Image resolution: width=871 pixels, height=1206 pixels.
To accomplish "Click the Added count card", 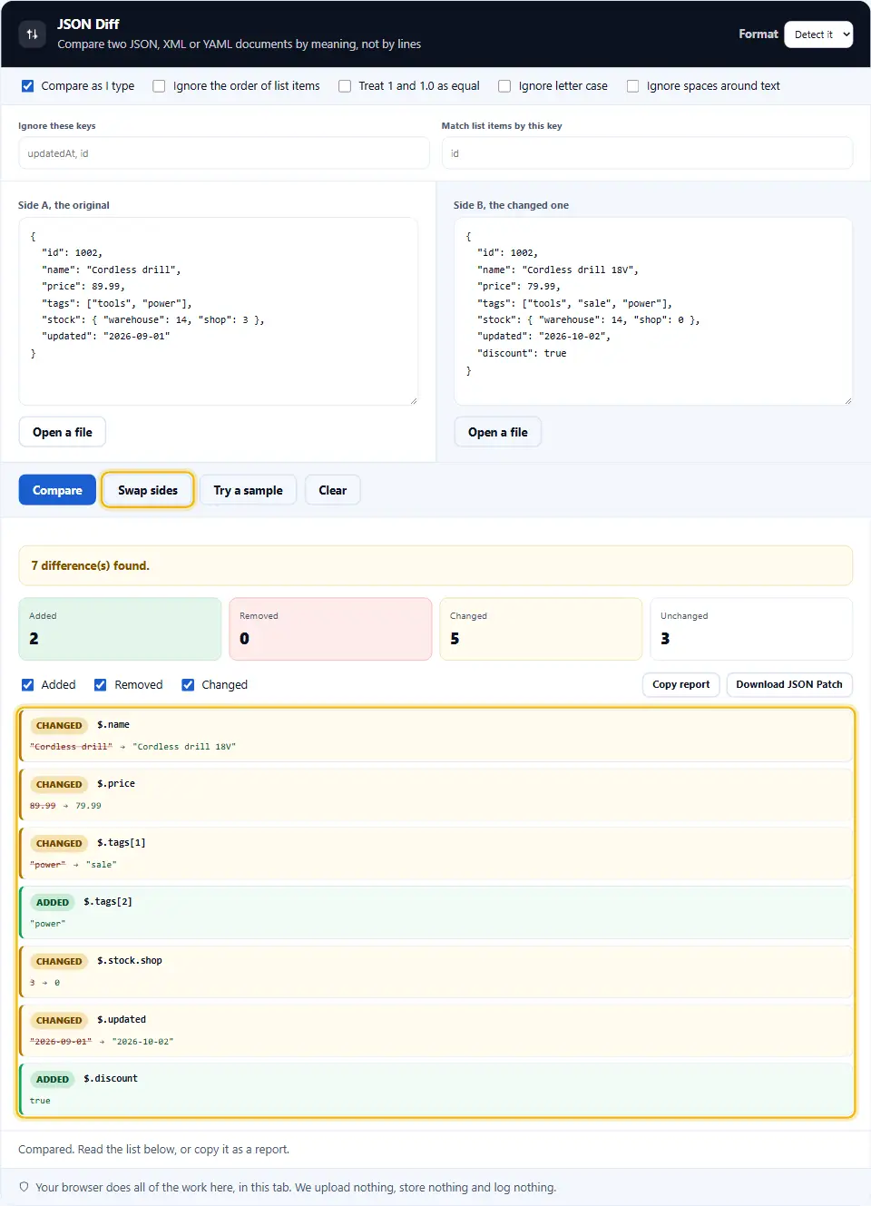I will point(120,629).
